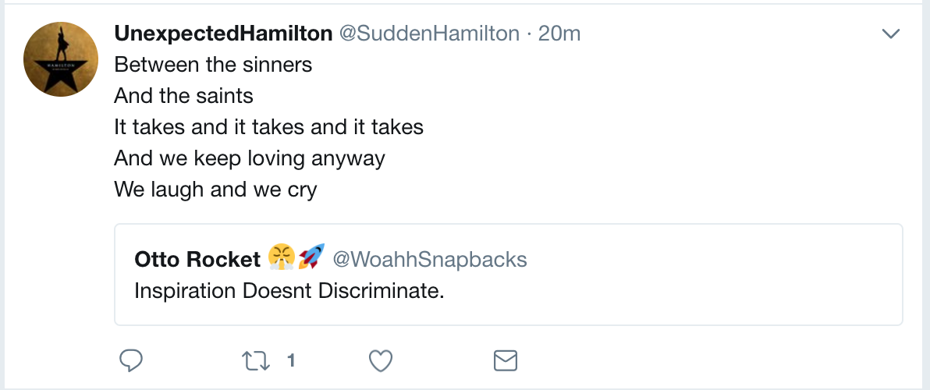Open the UnexpectedHamilton display name link

[223, 33]
